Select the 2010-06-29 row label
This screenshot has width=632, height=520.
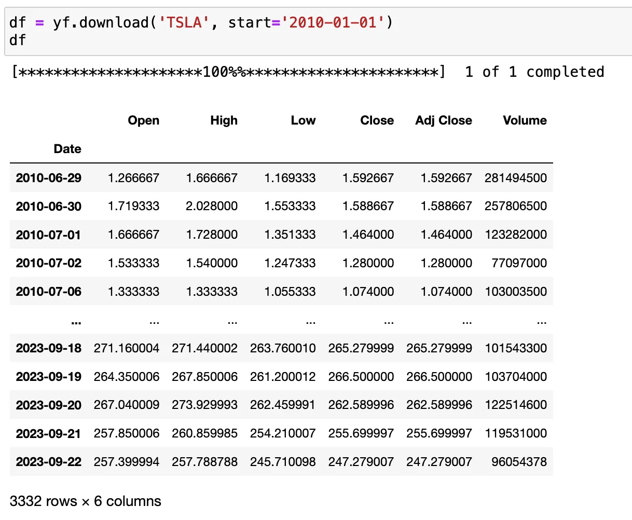click(49, 178)
